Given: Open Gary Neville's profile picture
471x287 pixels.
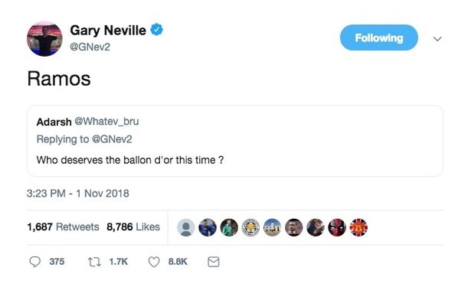Looking at the screenshot, I should [44, 39].
